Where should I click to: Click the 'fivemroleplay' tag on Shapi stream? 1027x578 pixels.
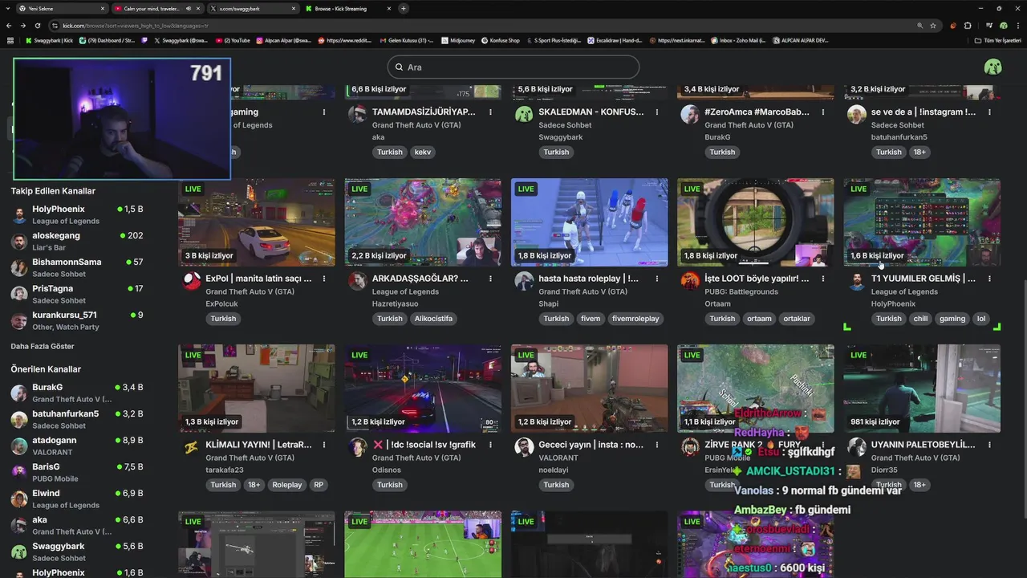pos(635,319)
